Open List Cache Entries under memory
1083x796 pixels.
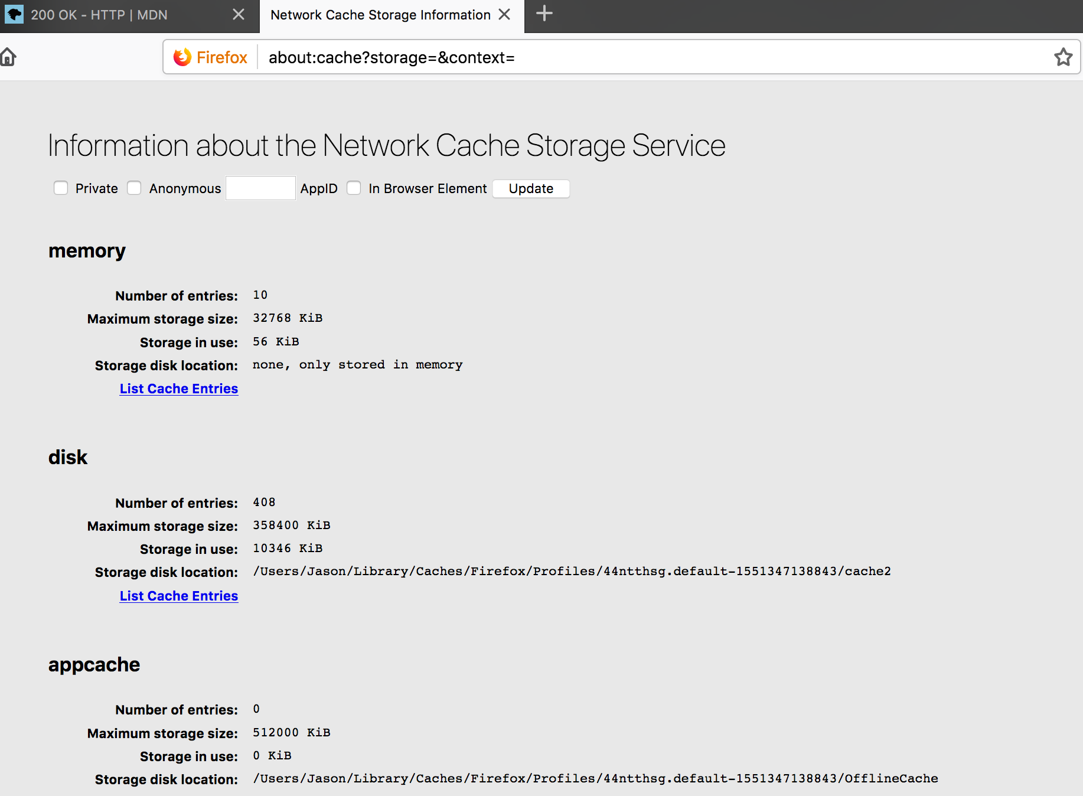tap(179, 389)
